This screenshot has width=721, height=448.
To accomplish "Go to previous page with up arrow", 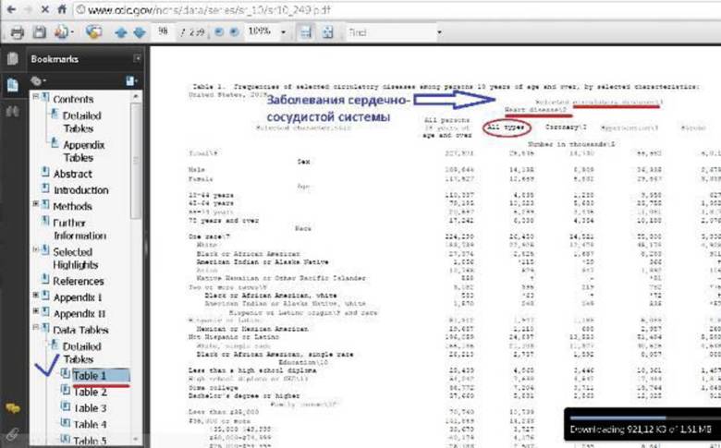I will coord(120,32).
